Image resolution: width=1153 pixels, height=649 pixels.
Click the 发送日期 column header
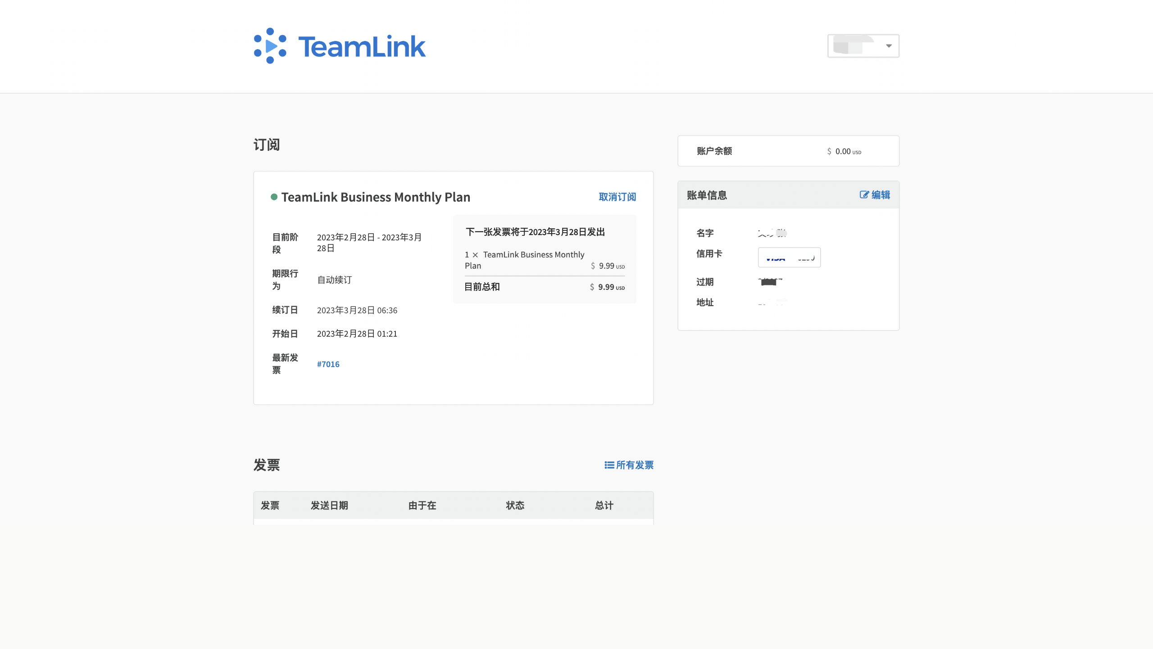coord(329,505)
